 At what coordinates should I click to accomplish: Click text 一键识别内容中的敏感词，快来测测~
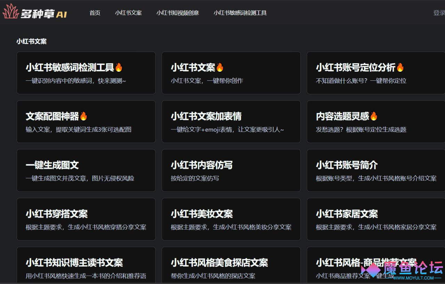[76, 81]
